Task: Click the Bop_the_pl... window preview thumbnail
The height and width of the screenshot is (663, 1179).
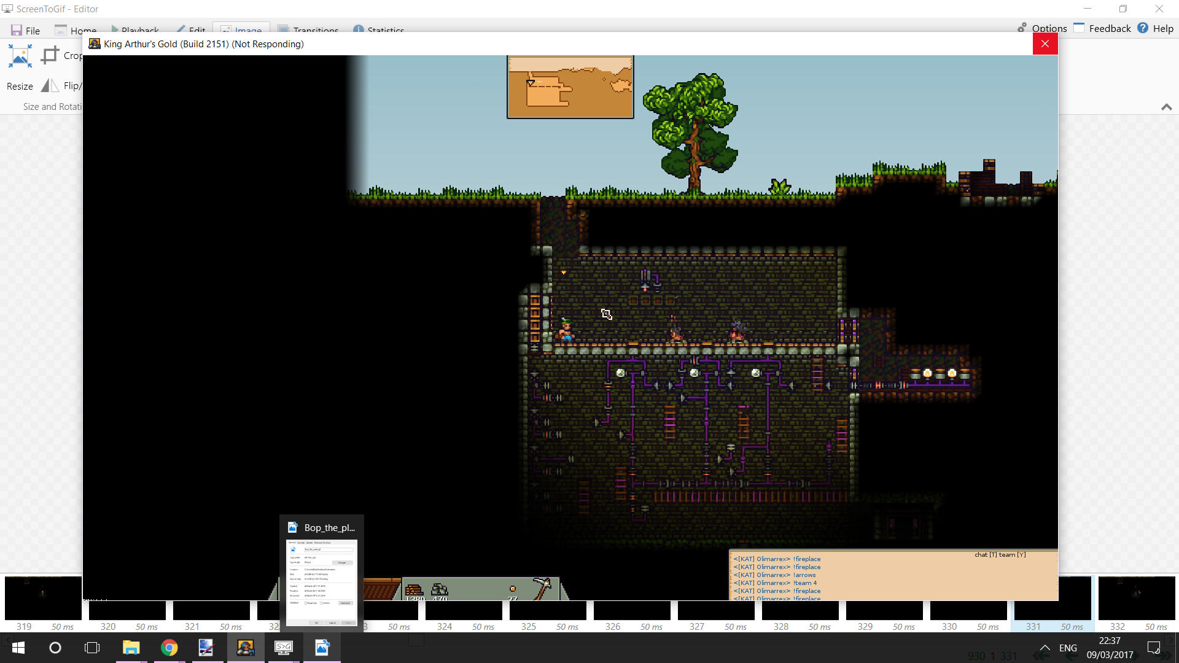Action: point(321,583)
